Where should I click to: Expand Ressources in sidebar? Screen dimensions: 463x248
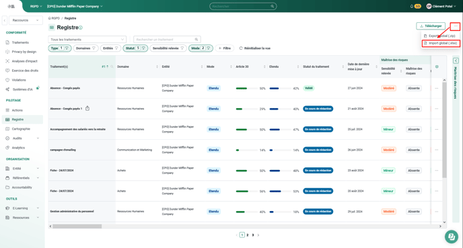pos(22,218)
